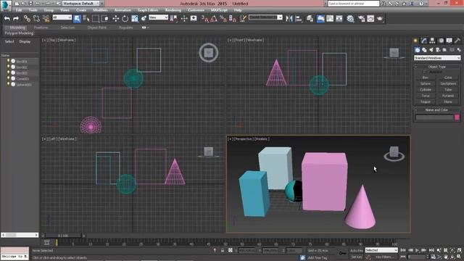Screen dimensions: 464x261
Task: Toggle the 3D Snaps icon
Action: click(x=204, y=19)
